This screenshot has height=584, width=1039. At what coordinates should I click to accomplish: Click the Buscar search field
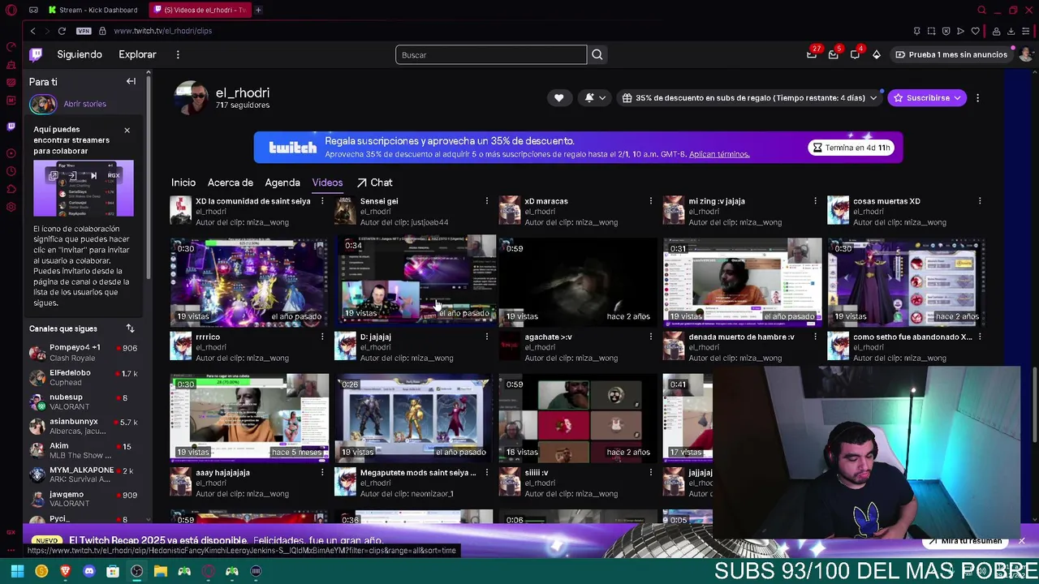491,54
